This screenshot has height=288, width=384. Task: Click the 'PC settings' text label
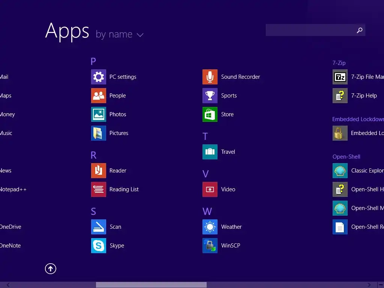coord(123,77)
